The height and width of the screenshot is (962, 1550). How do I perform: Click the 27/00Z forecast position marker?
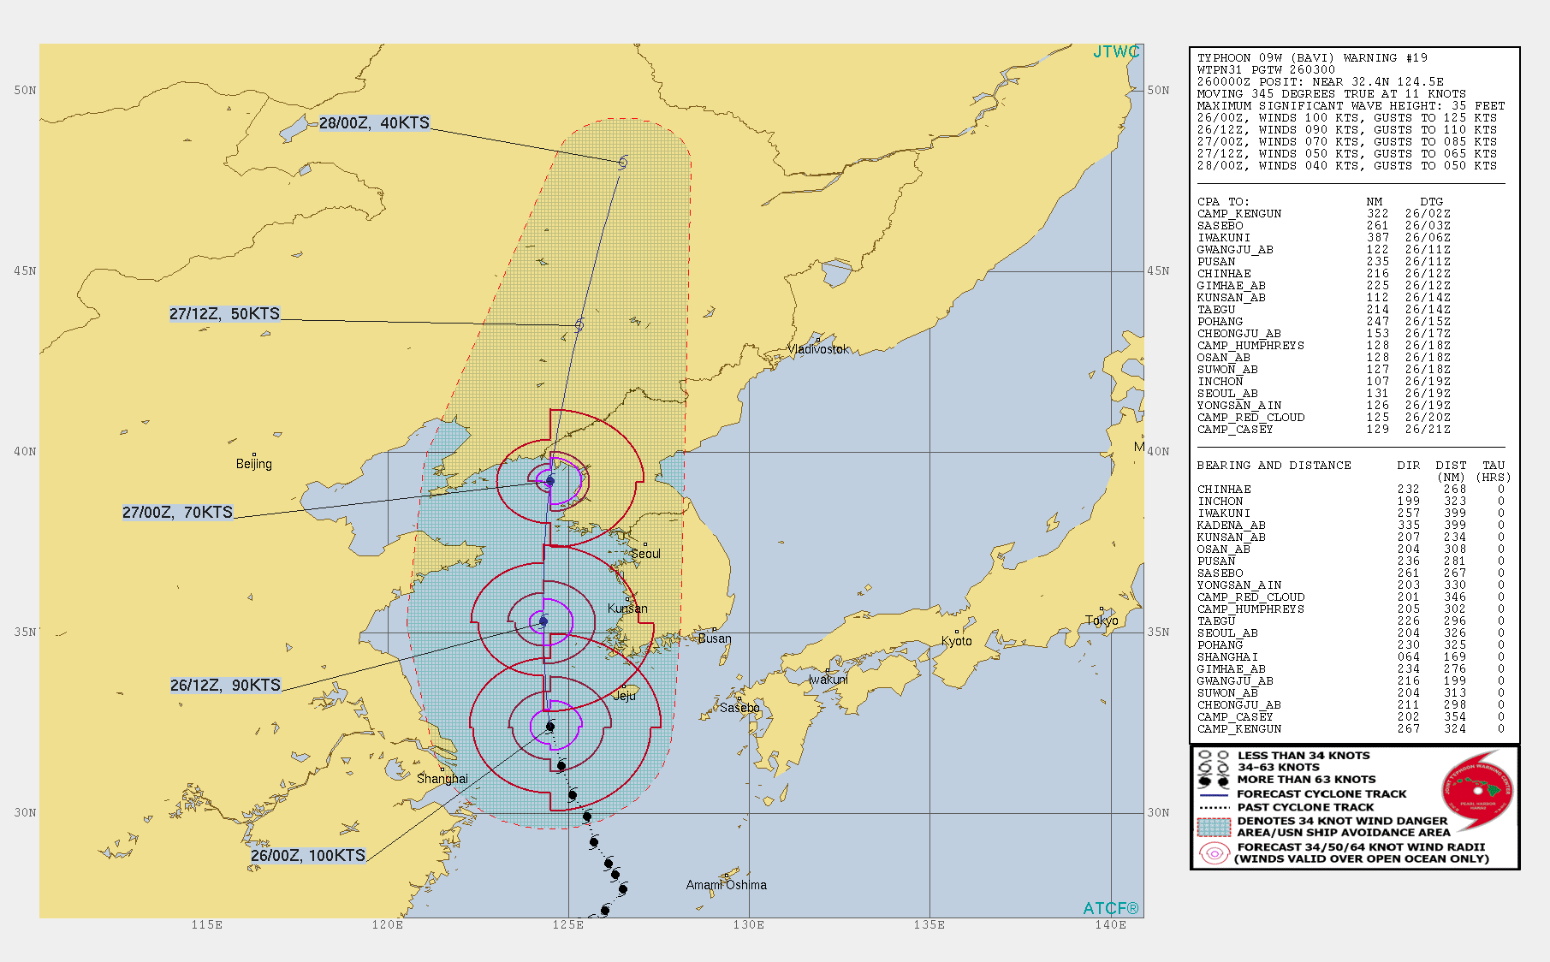coord(550,481)
